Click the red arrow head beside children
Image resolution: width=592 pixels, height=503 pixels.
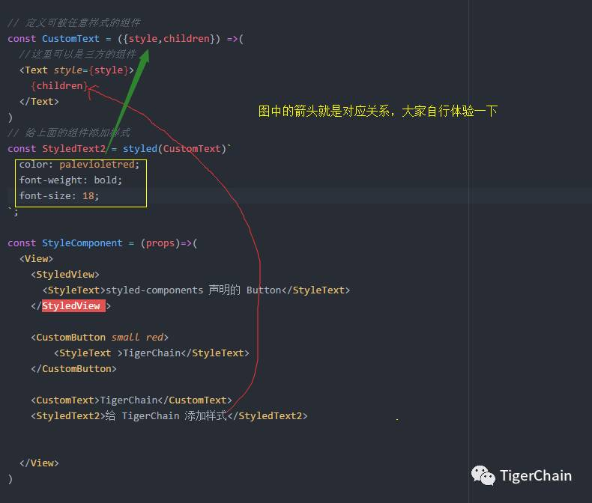93,89
